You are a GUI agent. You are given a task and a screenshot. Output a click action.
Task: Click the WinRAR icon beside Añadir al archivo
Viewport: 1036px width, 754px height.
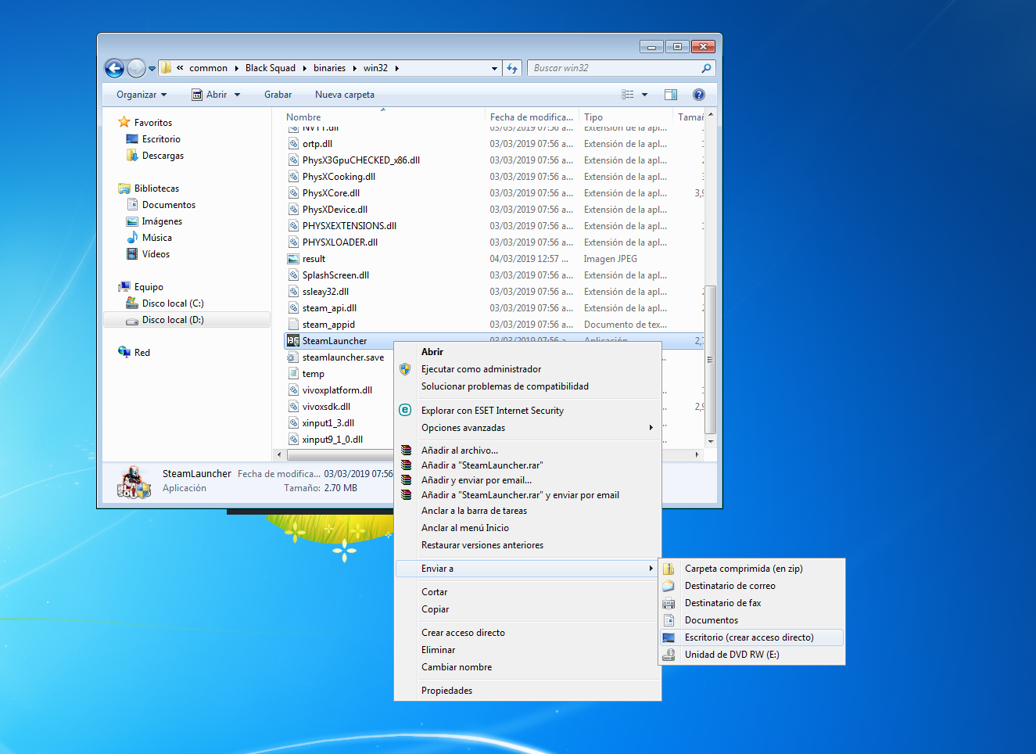[x=406, y=451]
